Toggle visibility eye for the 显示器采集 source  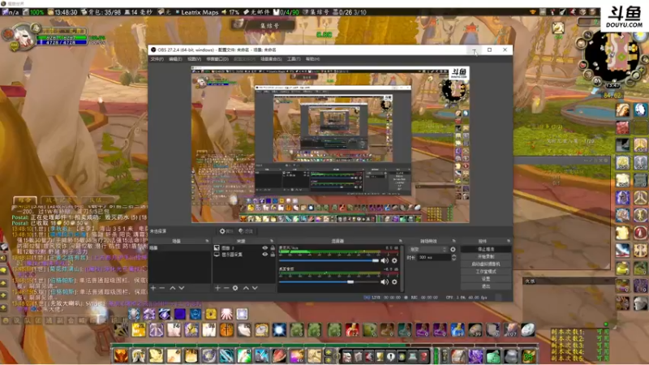(x=265, y=255)
